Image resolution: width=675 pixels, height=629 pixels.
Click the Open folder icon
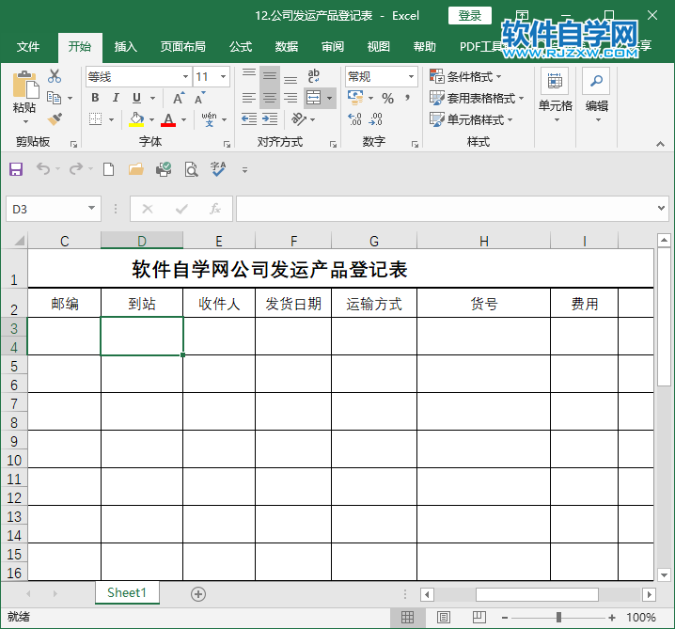coord(136,169)
